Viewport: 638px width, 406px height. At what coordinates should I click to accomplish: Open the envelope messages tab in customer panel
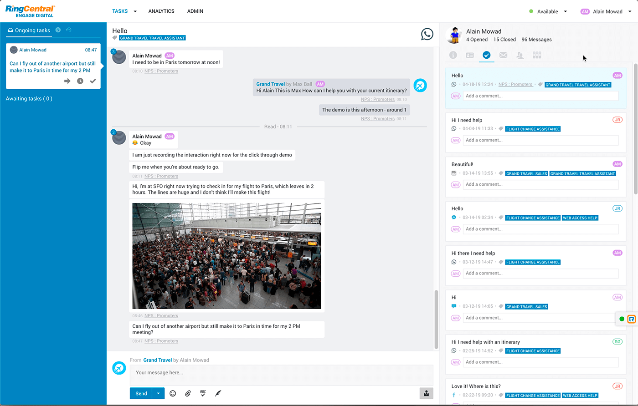click(x=503, y=55)
